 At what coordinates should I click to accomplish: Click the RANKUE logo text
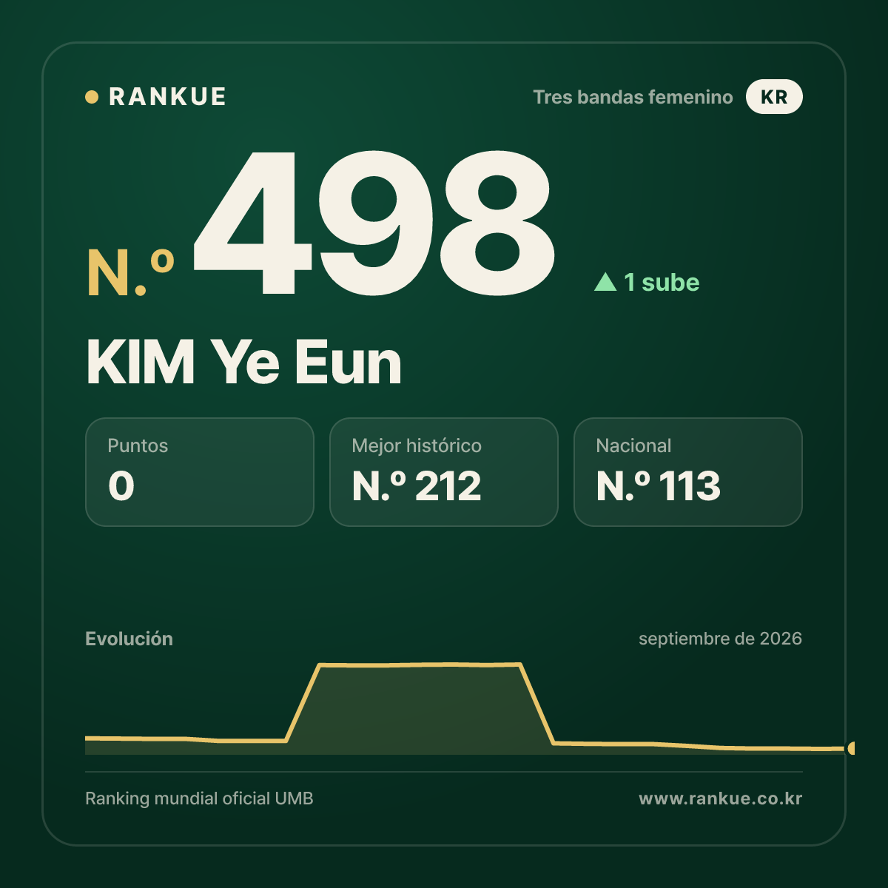(x=167, y=97)
